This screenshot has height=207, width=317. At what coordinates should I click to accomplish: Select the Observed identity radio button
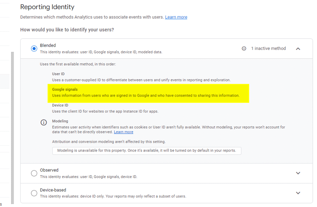tap(34, 173)
